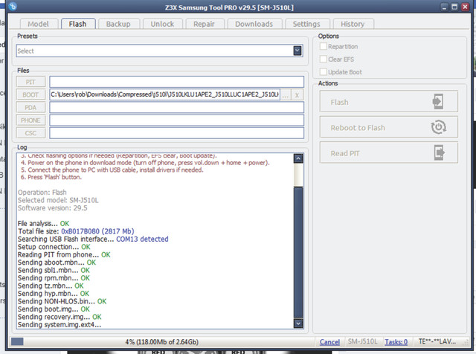Click the log scrollbar thumb
The width and height of the screenshot is (476, 354).
click(298, 253)
